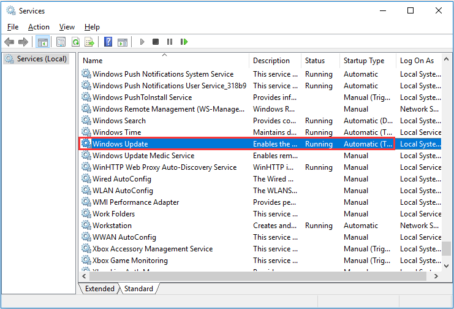Click the Back arrow in toolbar

(x=9, y=42)
